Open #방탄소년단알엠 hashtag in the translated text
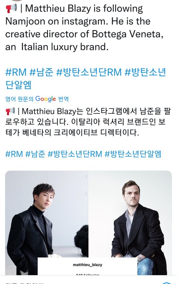The height and width of the screenshot is (284, 177). point(133,154)
